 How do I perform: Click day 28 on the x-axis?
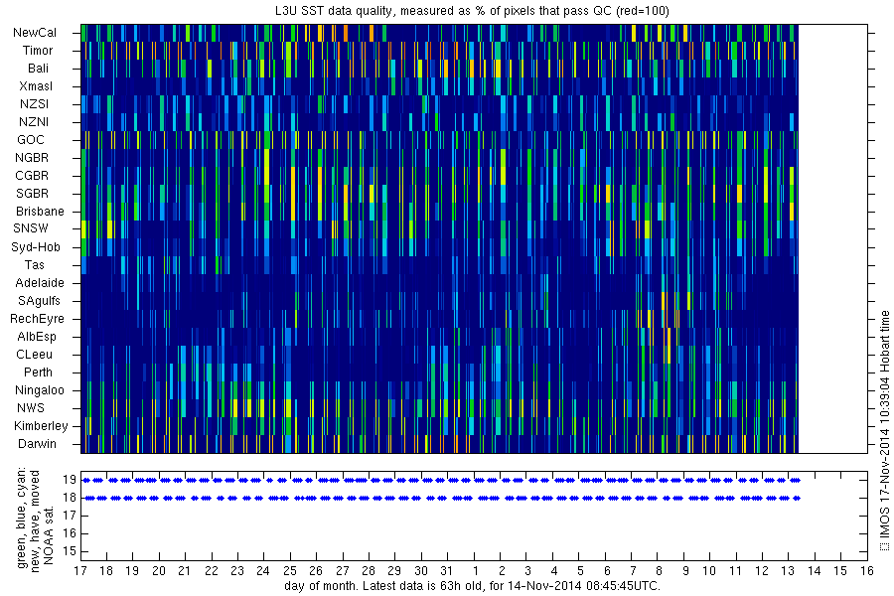tap(369, 571)
